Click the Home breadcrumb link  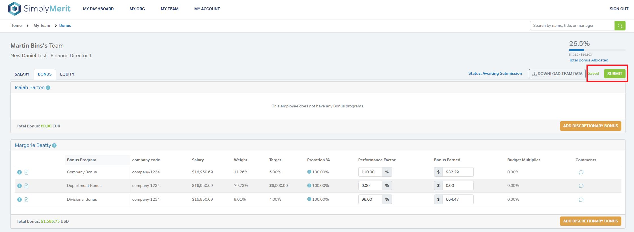click(16, 25)
